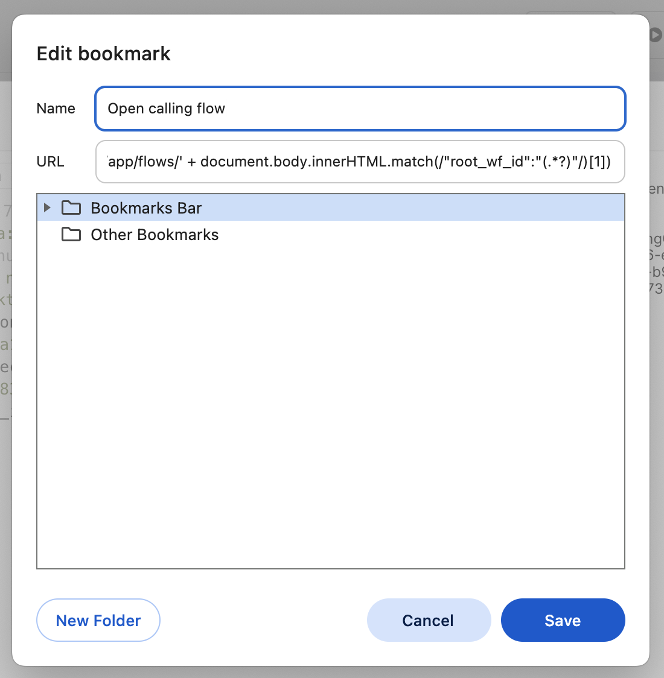Click the 'URL' field label

point(50,162)
